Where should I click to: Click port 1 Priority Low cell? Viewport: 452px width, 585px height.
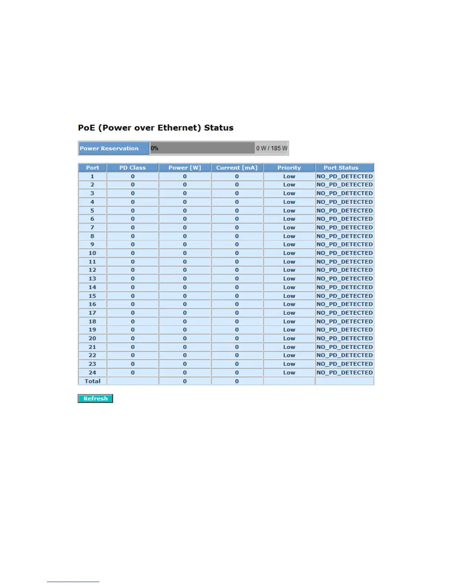point(289,176)
